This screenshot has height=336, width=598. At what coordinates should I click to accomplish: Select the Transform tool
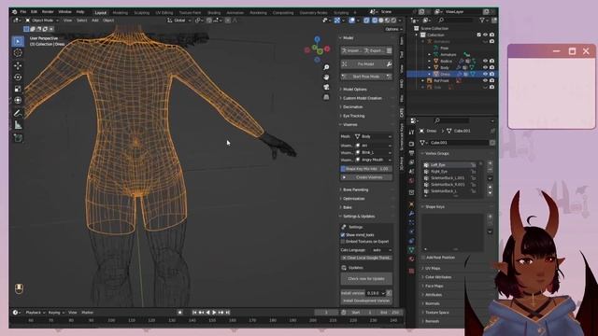pos(18,100)
